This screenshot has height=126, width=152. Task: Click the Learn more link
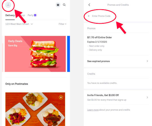click(x=93, y=110)
